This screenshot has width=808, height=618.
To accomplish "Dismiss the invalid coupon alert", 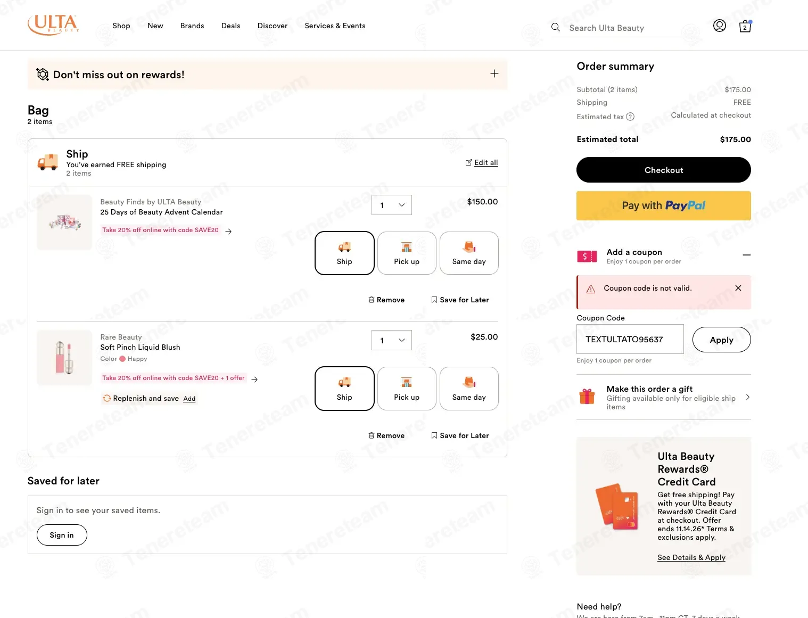I will (x=738, y=288).
